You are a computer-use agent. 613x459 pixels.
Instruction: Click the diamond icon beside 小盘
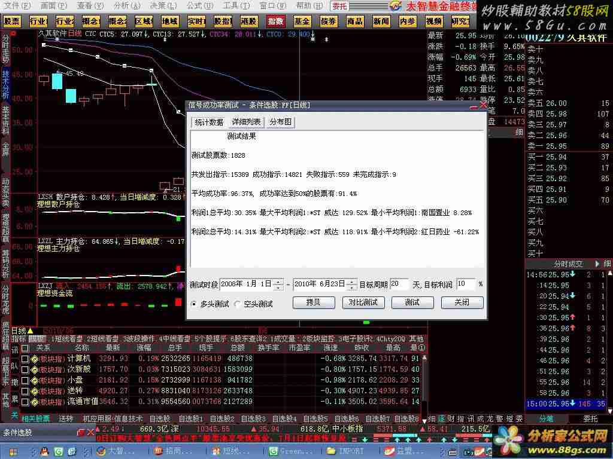coord(34,380)
